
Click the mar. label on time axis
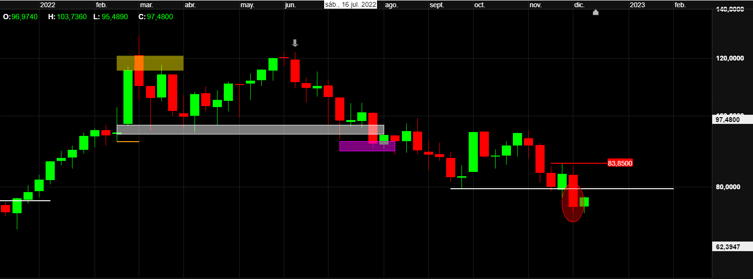click(146, 5)
